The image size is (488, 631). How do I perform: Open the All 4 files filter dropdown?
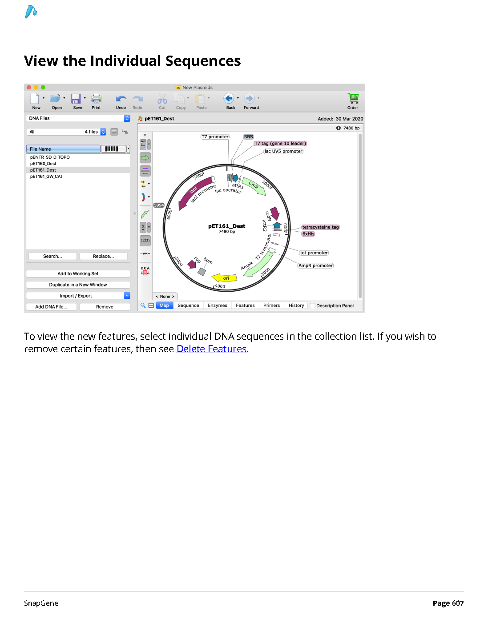click(67, 132)
